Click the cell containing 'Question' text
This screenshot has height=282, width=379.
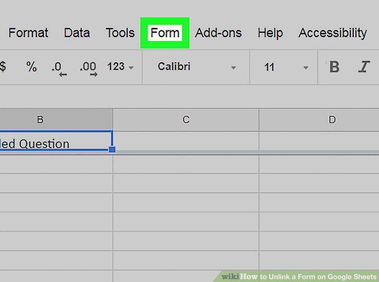56,141
